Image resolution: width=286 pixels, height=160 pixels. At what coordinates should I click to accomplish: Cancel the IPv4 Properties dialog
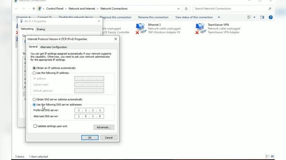tap(109, 137)
